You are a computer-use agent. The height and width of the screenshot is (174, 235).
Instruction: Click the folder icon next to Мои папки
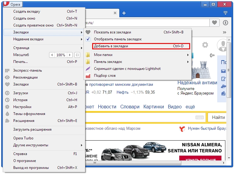point(88,55)
